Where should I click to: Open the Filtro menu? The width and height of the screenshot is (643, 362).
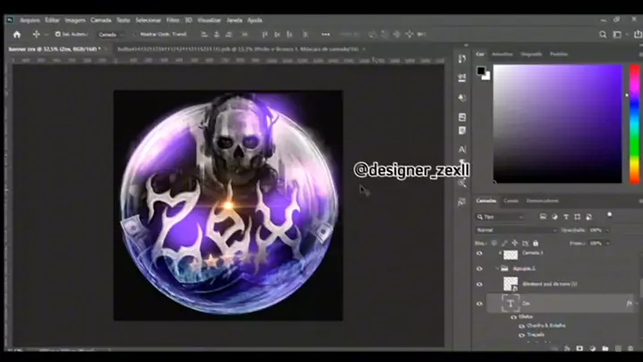tap(173, 19)
